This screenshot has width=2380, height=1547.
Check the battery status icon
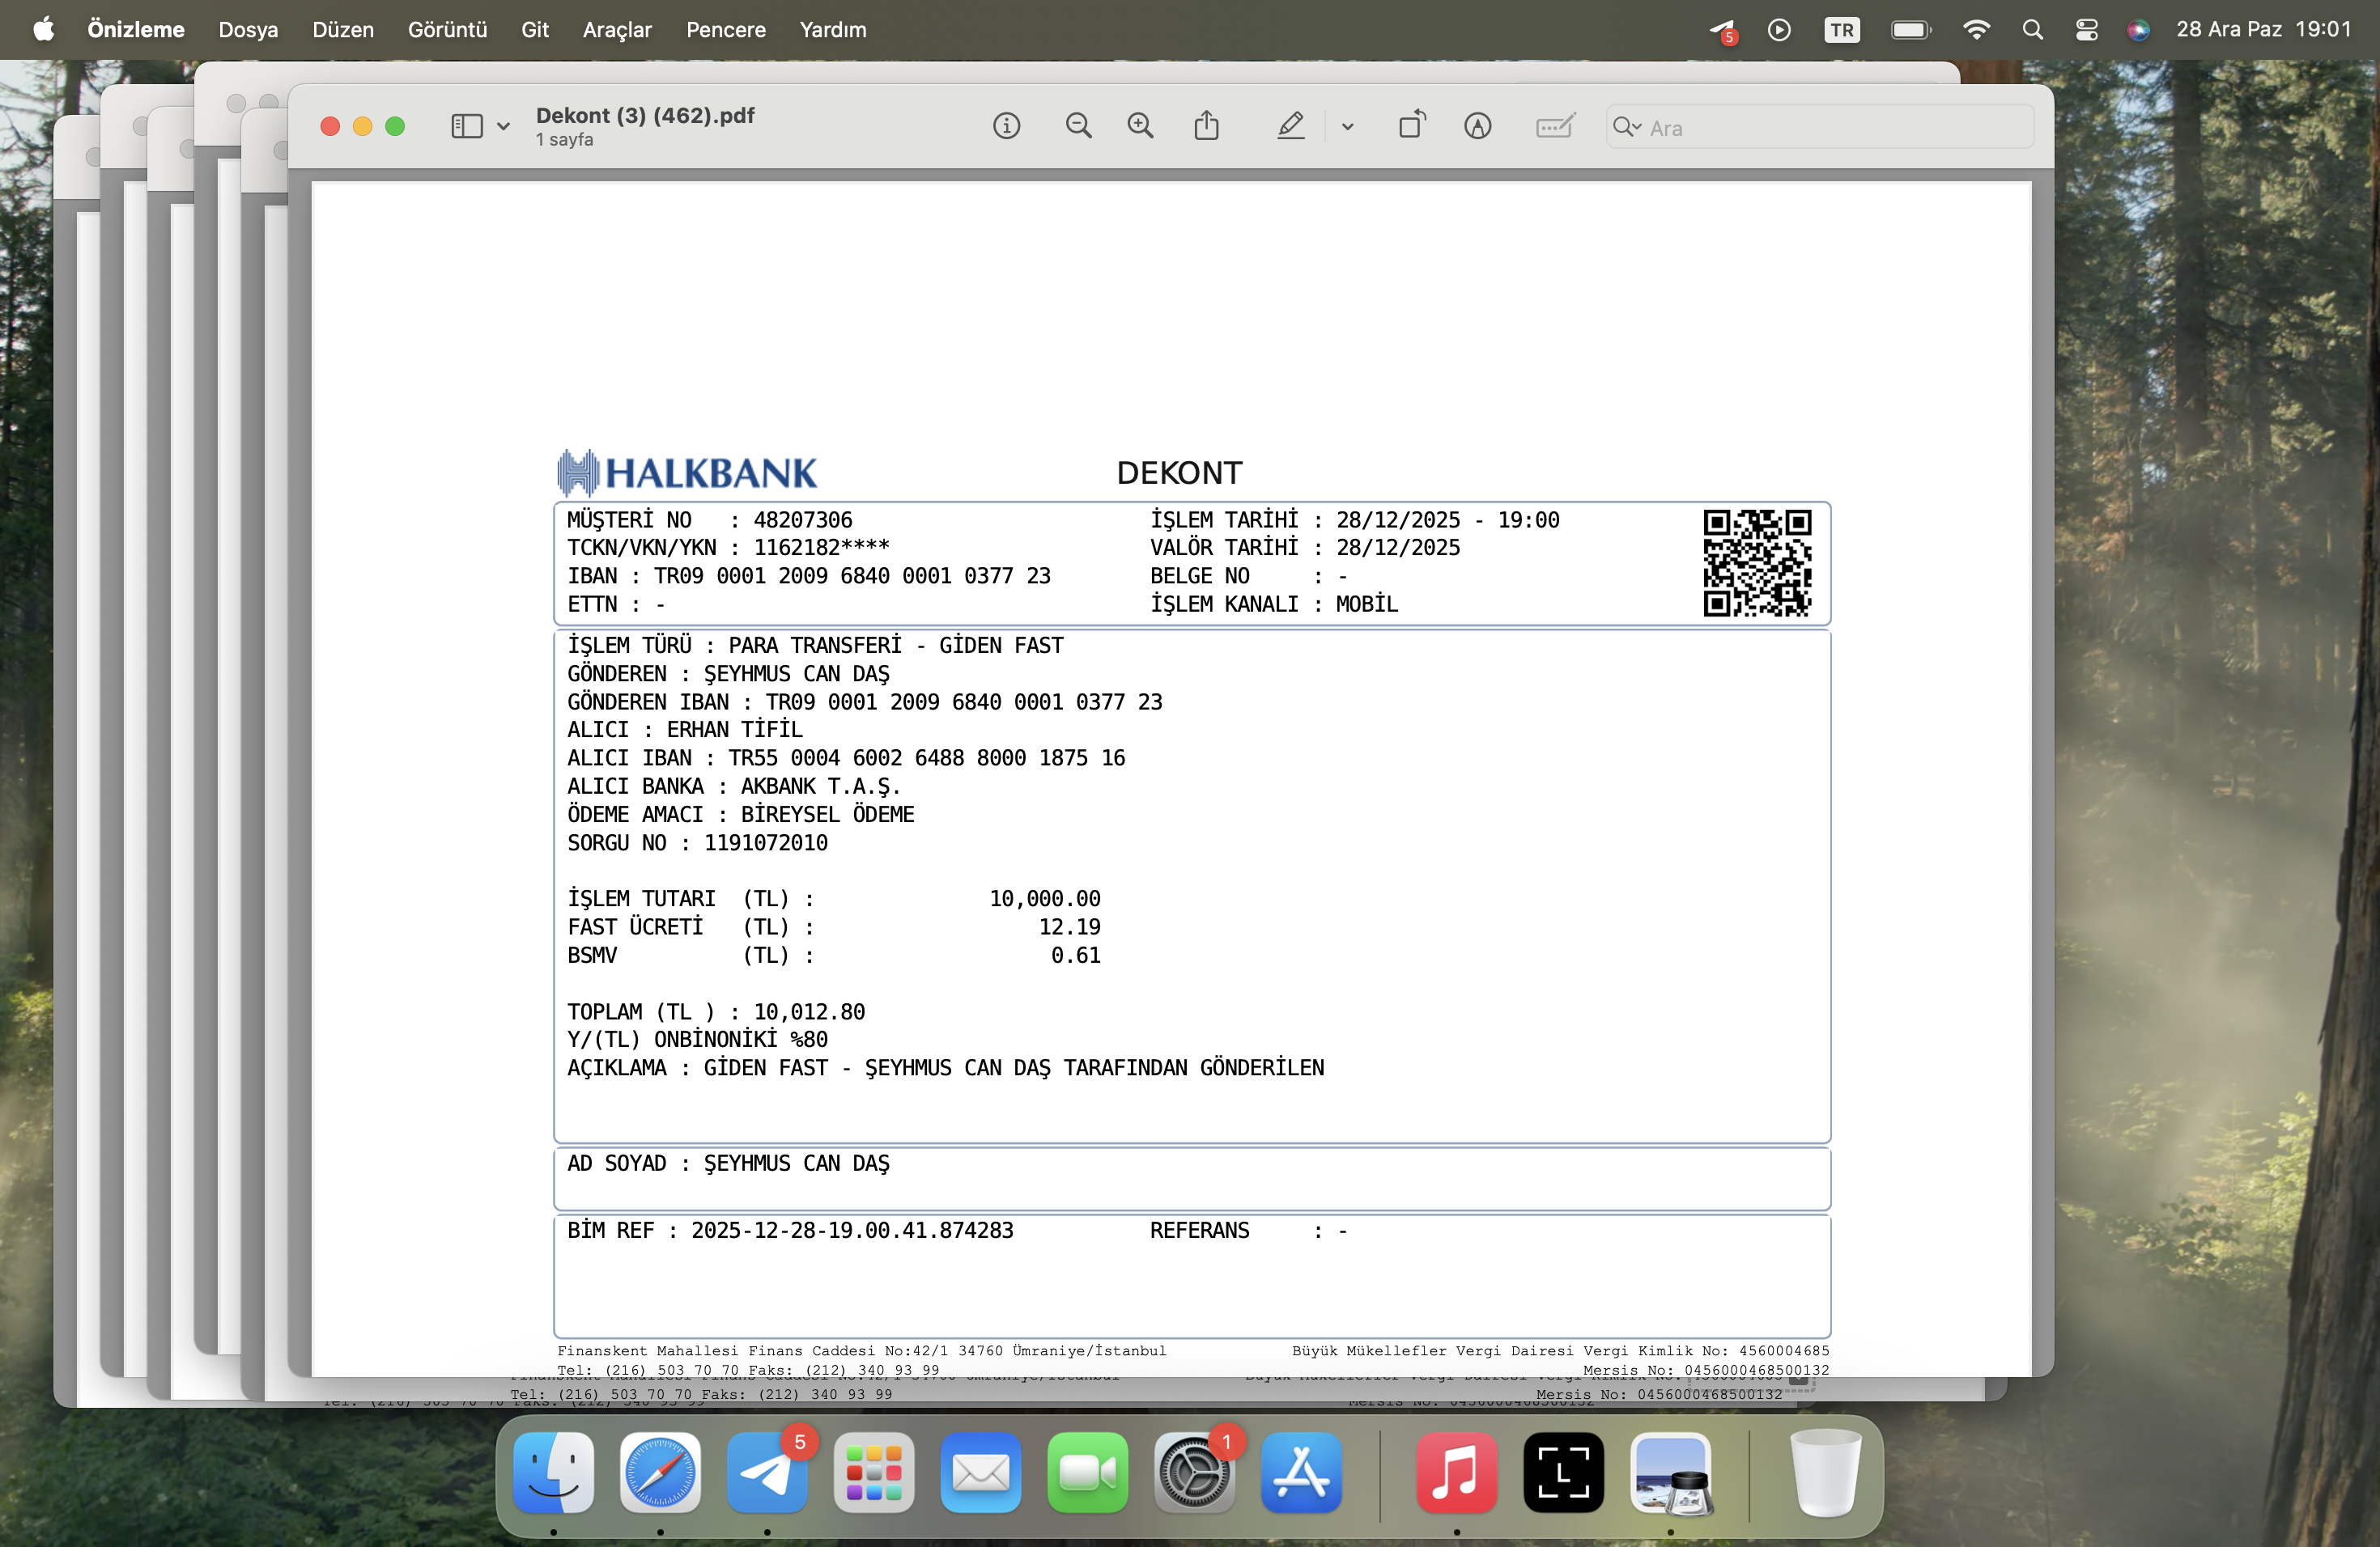coord(1911,30)
